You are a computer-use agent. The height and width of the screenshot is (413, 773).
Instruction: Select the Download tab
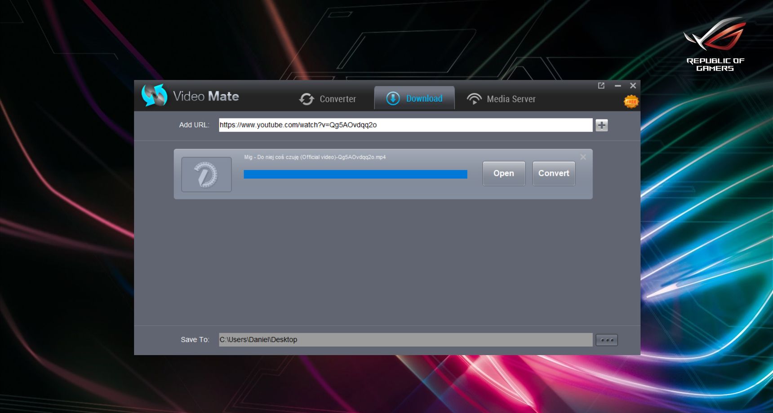click(414, 98)
